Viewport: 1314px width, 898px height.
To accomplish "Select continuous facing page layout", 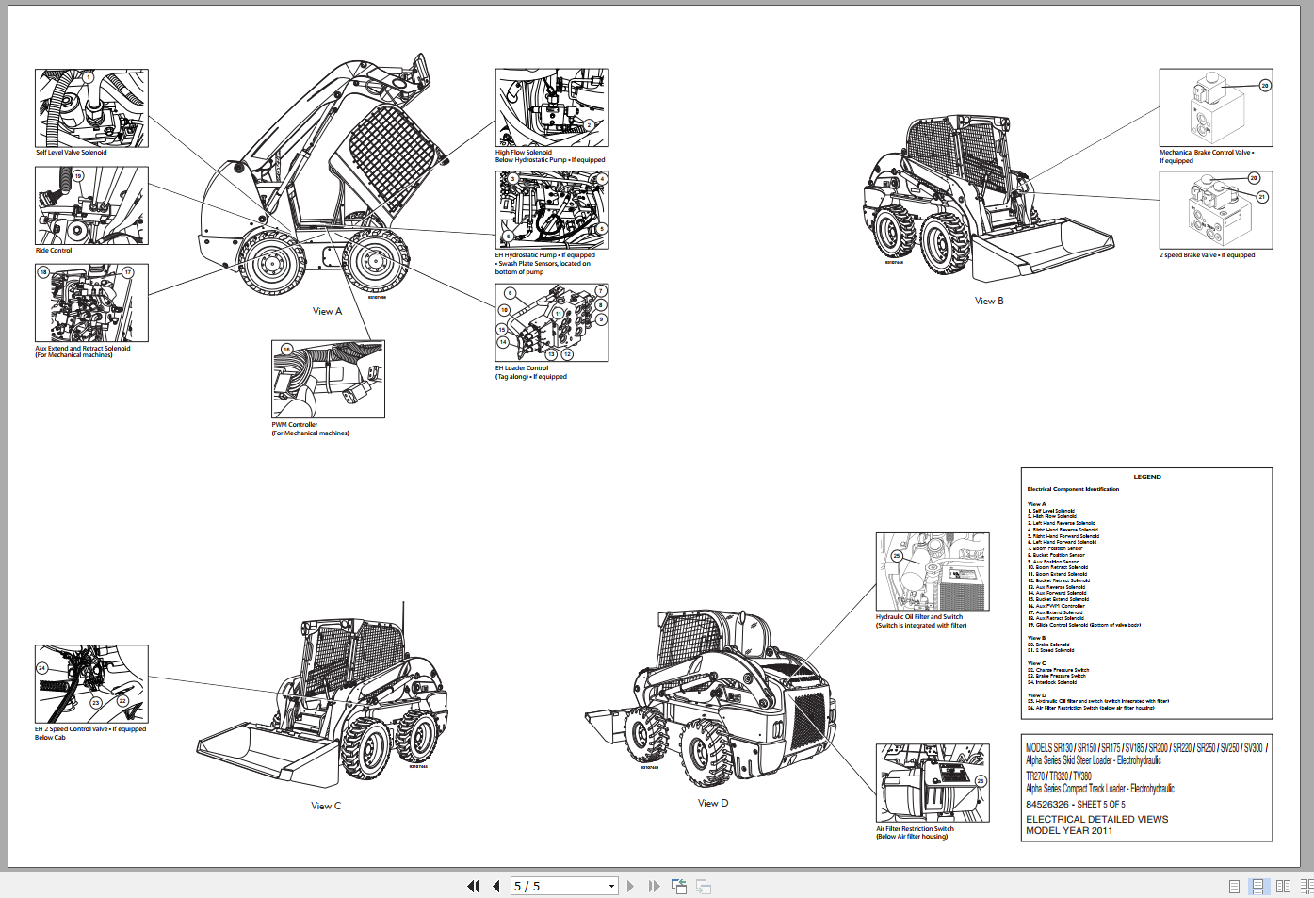I will 1307,886.
